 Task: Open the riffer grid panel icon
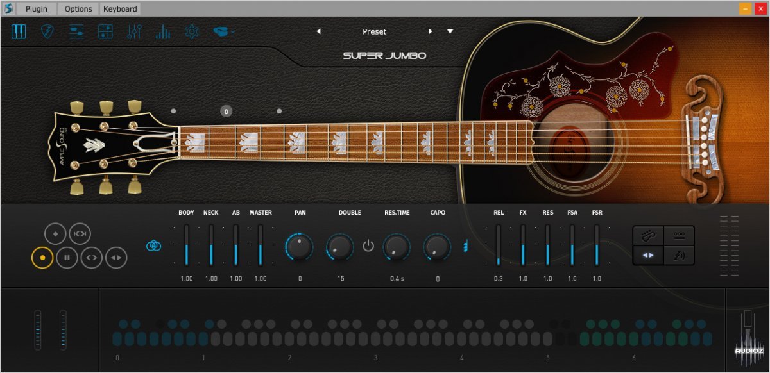tap(105, 31)
